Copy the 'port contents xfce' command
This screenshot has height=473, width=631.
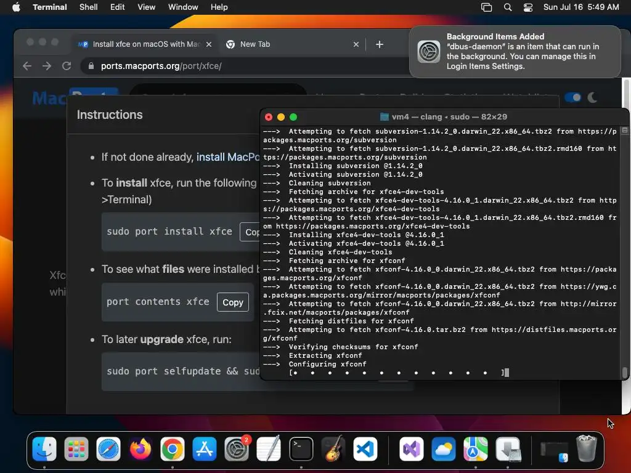pyautogui.click(x=232, y=302)
